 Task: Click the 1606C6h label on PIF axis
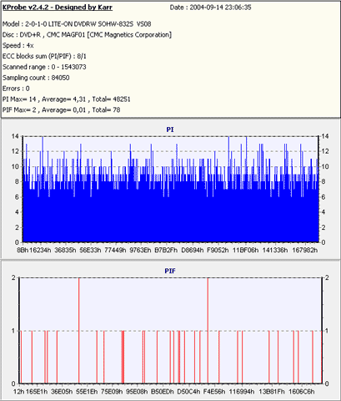(x=302, y=392)
